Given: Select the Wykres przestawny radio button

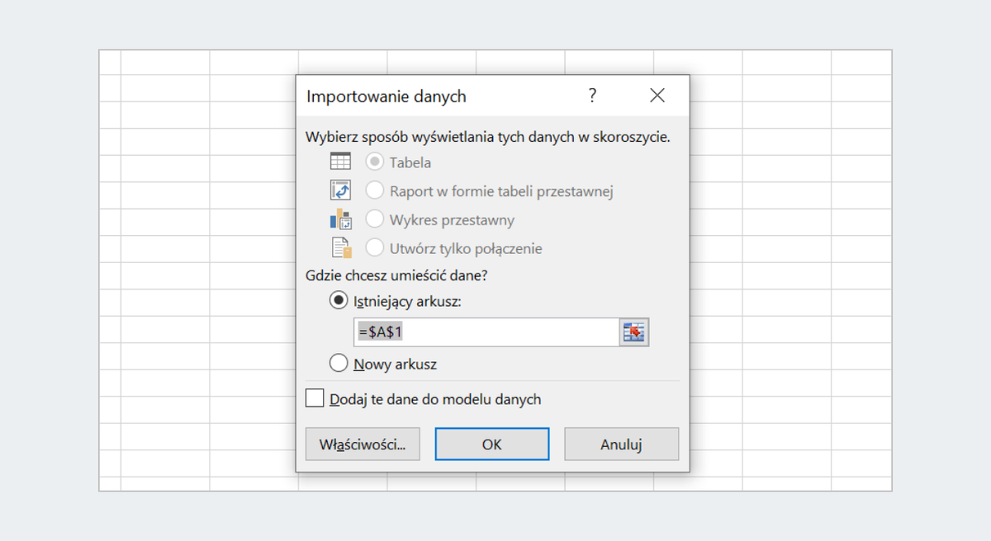Looking at the screenshot, I should [x=375, y=219].
